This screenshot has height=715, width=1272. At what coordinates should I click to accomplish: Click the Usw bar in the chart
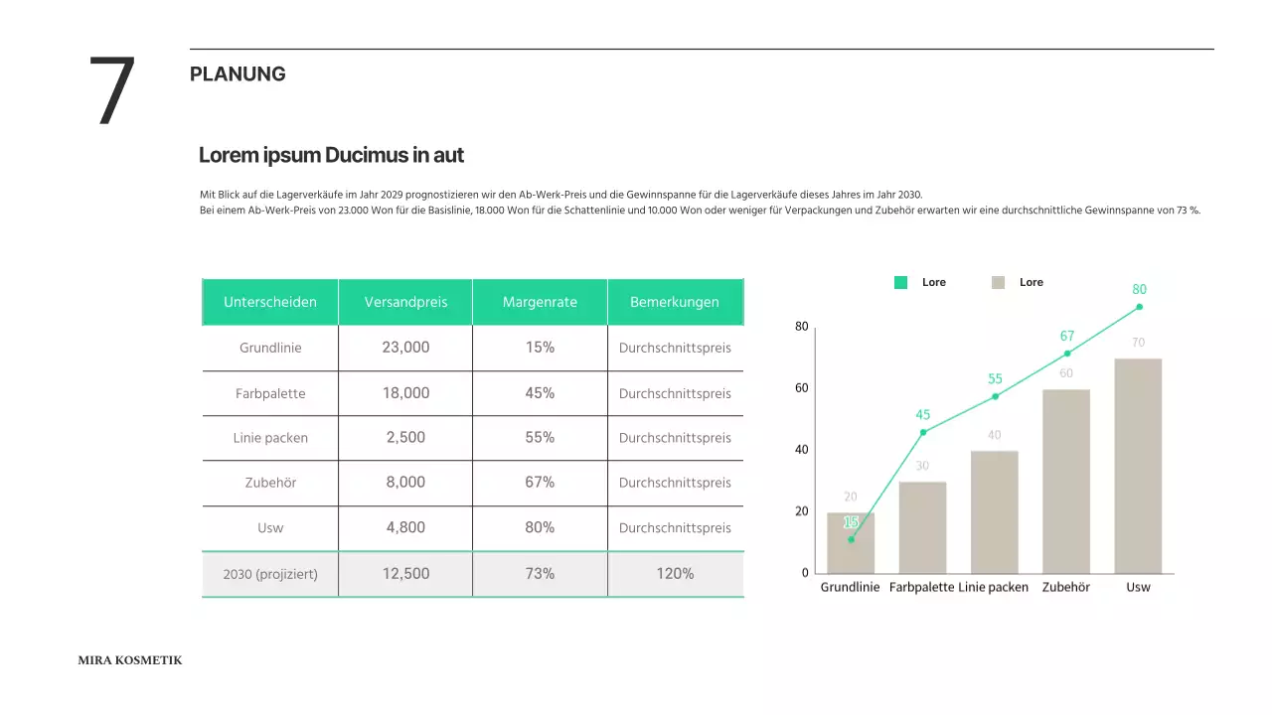coord(1138,467)
